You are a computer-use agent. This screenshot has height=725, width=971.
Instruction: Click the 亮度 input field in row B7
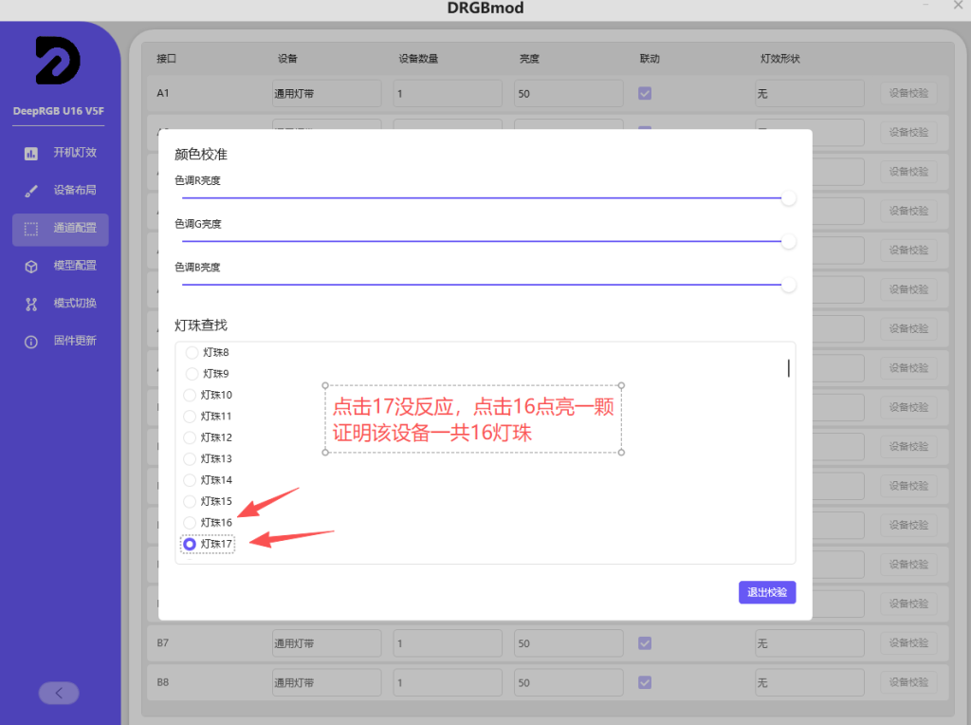click(568, 643)
